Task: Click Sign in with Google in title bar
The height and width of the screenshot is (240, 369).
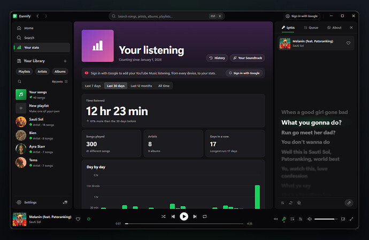Action: tap(302, 16)
